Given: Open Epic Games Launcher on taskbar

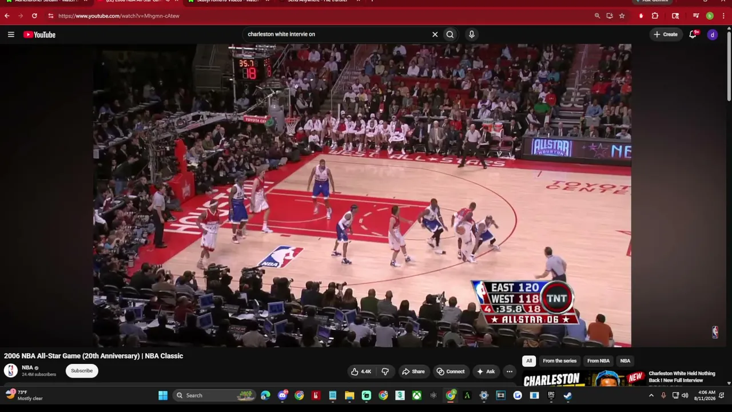Looking at the screenshot, I should pyautogui.click(x=551, y=395).
